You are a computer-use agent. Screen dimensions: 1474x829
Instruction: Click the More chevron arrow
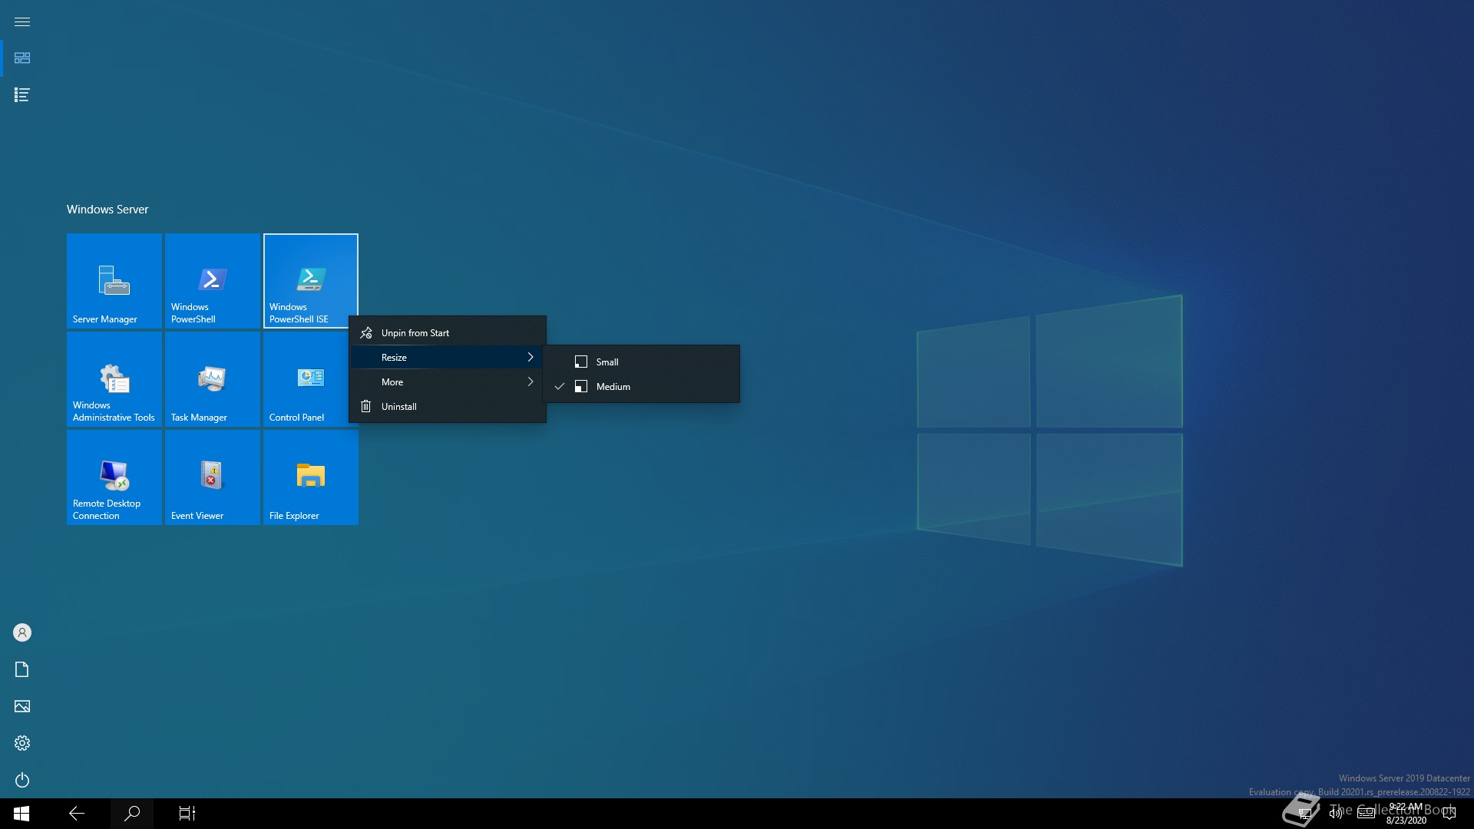[x=530, y=382]
